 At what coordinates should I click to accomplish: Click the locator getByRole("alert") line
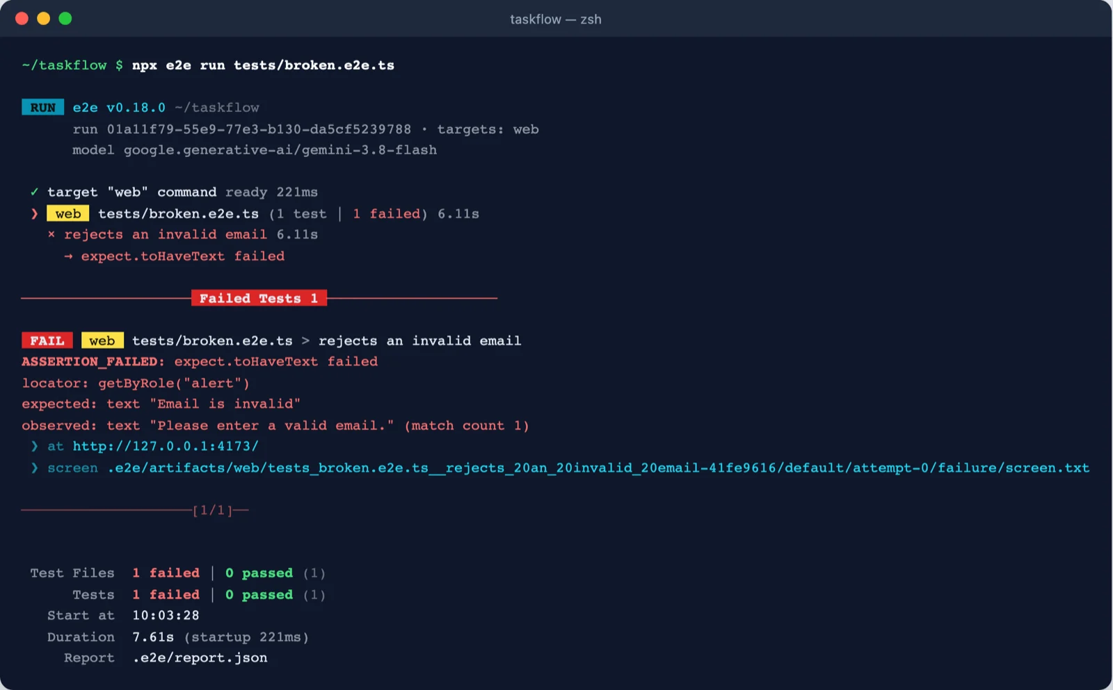pyautogui.click(x=136, y=384)
